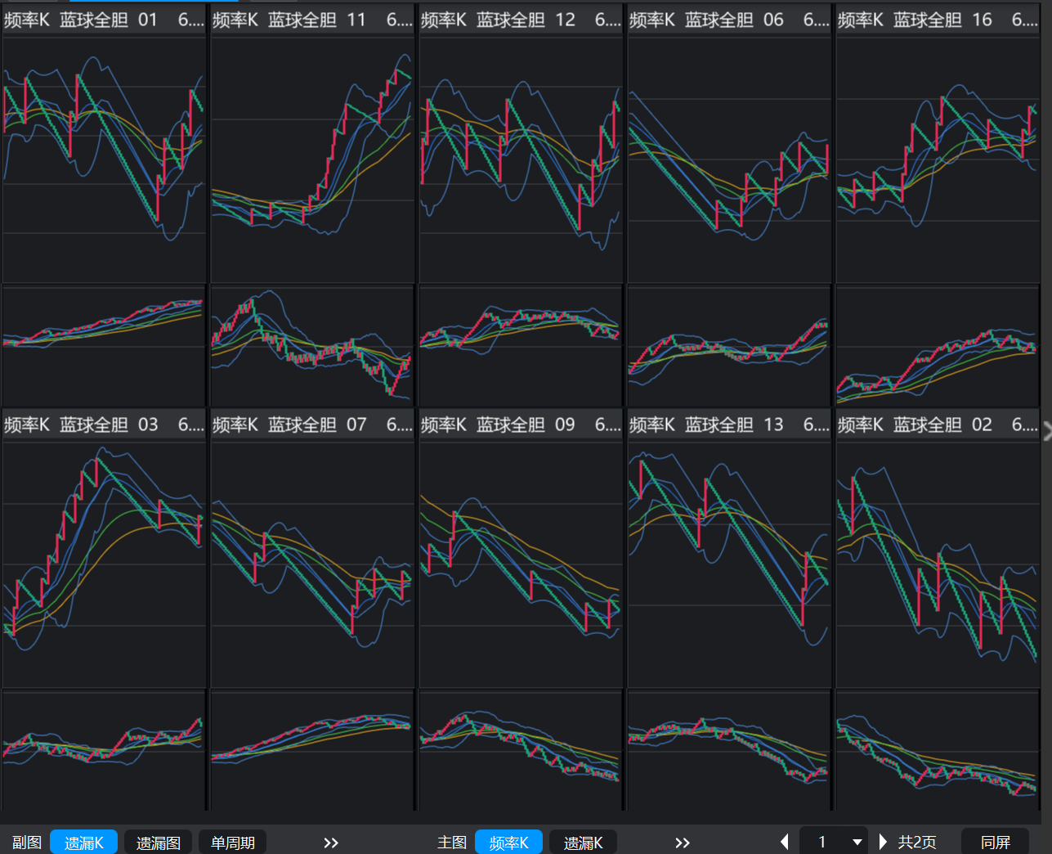Select 单周期 mode
This screenshot has height=854, width=1052.
[x=233, y=843]
